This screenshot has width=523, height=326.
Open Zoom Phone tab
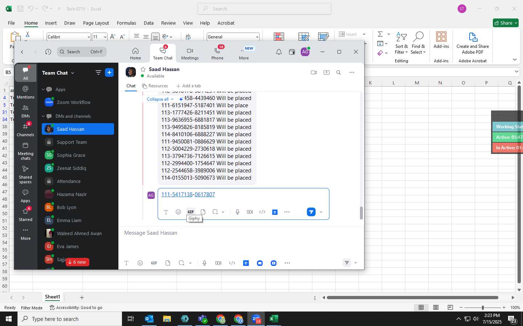coord(218,53)
